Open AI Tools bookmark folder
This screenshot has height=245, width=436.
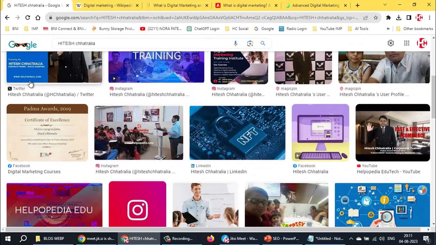[358, 29]
